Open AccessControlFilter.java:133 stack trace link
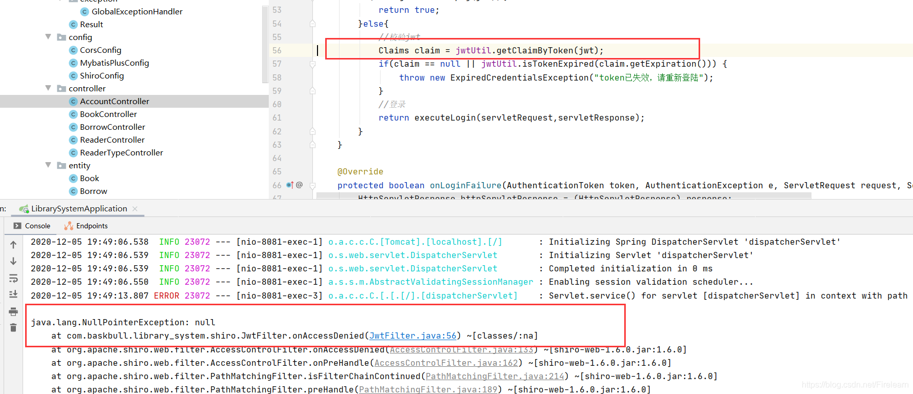The width and height of the screenshot is (913, 394). (x=461, y=350)
